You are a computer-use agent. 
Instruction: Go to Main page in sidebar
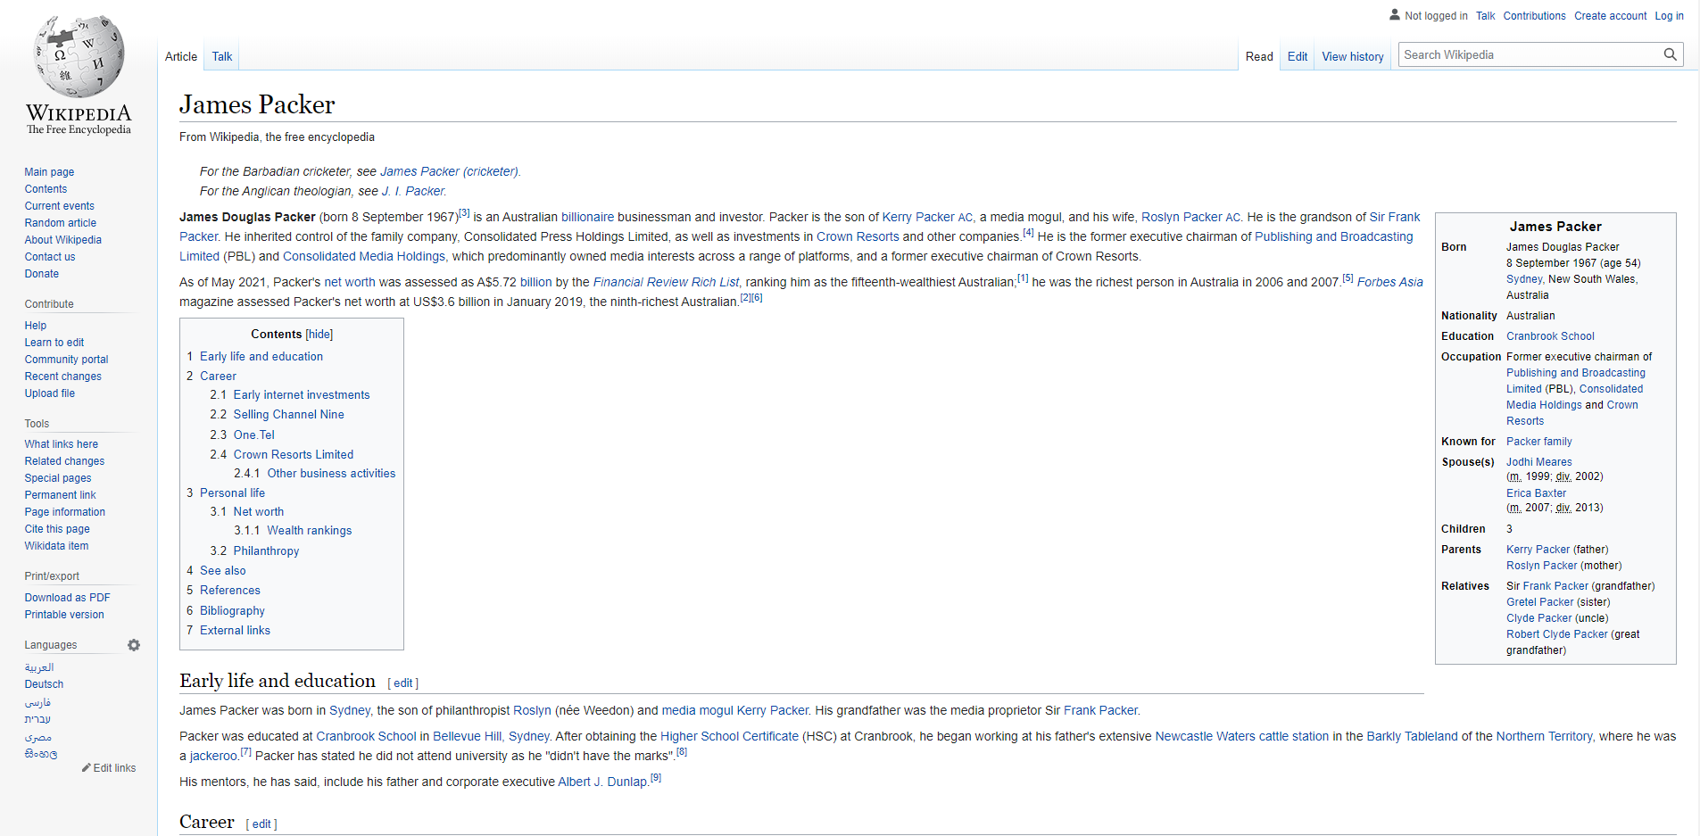(x=49, y=172)
